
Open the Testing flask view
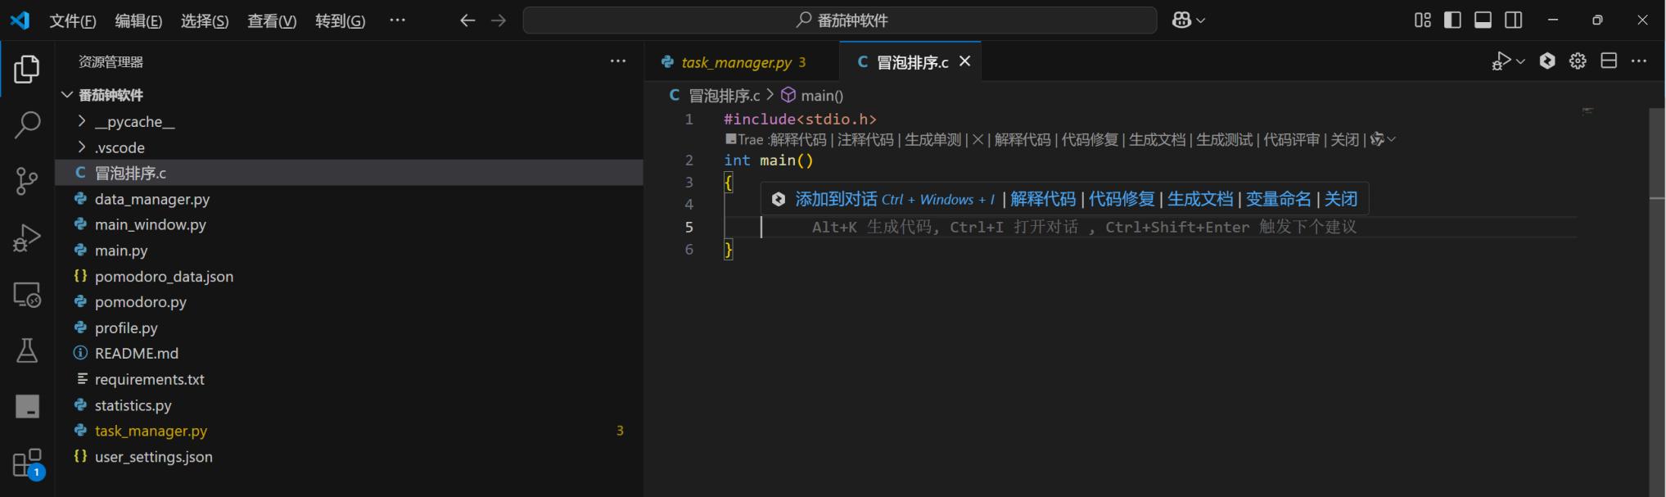point(27,350)
